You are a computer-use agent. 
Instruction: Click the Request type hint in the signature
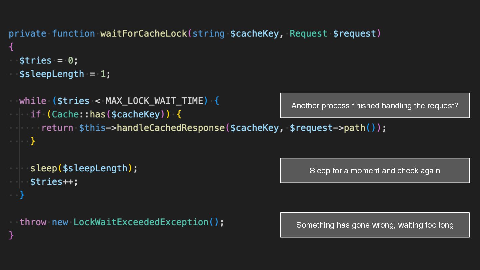pyautogui.click(x=308, y=34)
